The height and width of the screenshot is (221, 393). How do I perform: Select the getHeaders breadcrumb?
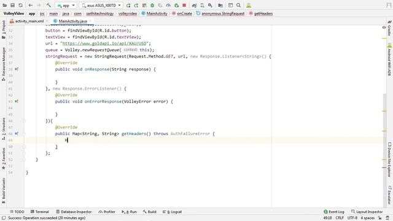click(261, 14)
